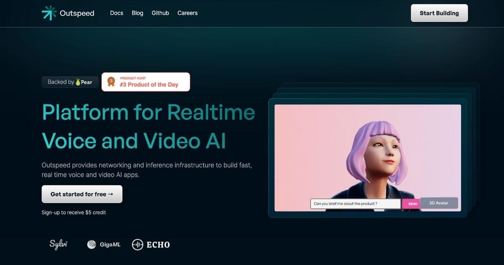Viewport: 504px width, 265px height.
Task: Click the Platform for Realtime Voice and Video AI headline
Action: tap(148, 126)
